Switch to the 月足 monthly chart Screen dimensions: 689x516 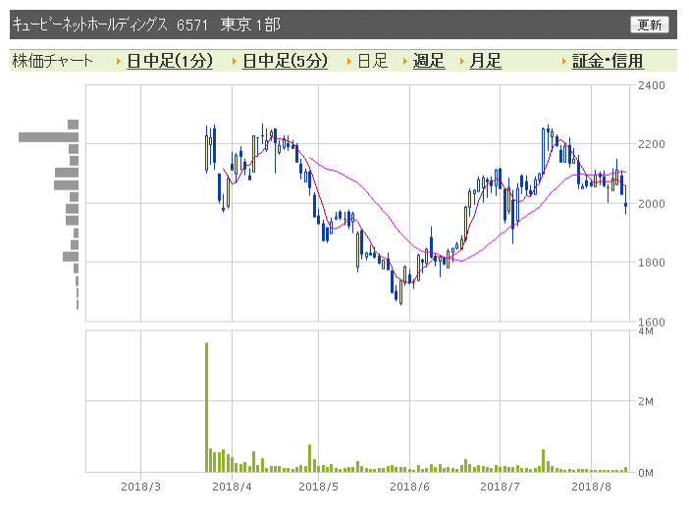485,61
